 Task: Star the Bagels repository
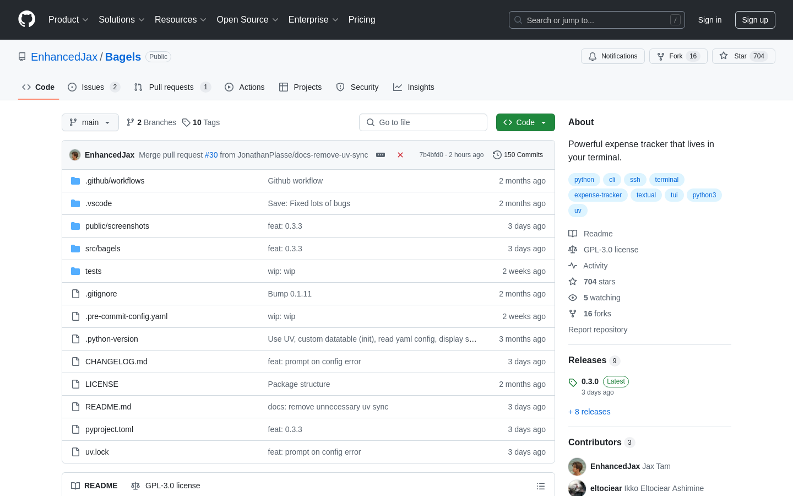point(743,56)
